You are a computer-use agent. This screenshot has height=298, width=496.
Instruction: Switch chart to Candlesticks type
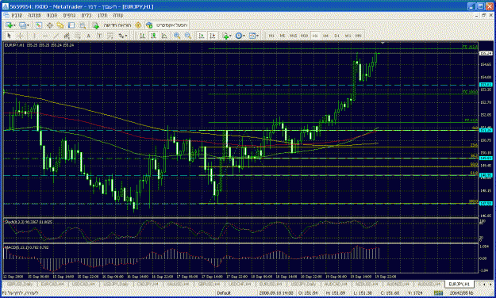click(153, 36)
